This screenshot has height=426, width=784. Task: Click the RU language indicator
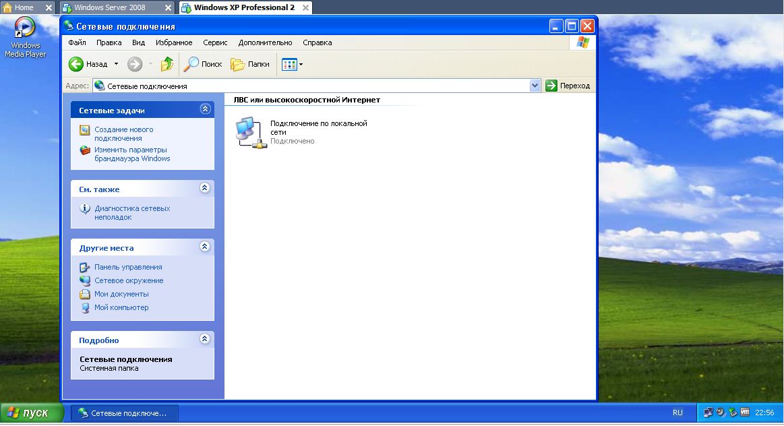677,413
